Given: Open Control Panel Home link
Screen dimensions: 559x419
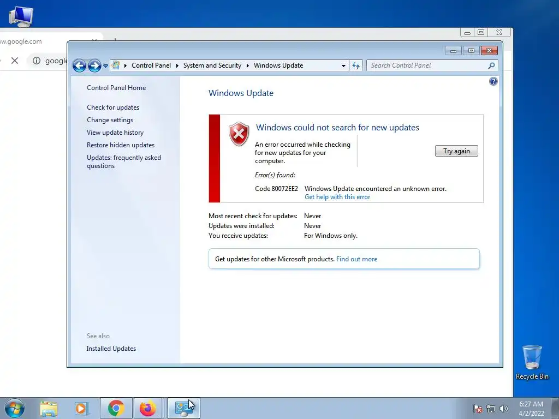Looking at the screenshot, I should tap(116, 88).
